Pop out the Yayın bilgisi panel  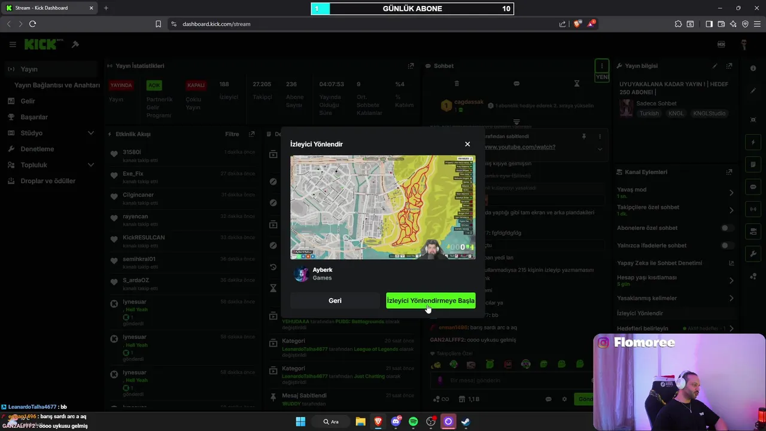pyautogui.click(x=729, y=66)
